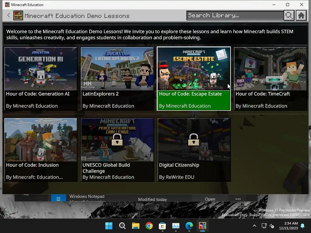Expand hidden system tray icons
This screenshot has width=311, height=233.
(x=255, y=226)
